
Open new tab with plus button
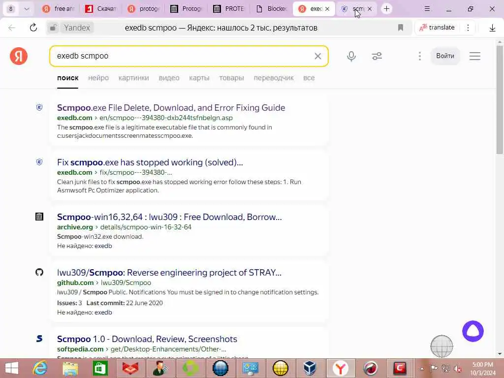click(x=387, y=9)
